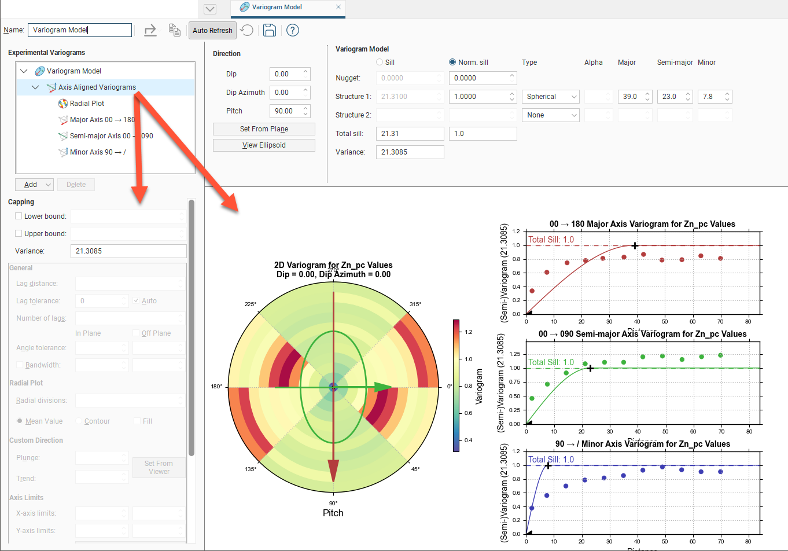
Task: Click the View Ellipsoid button
Action: coord(264,145)
